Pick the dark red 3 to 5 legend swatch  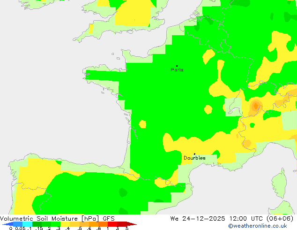[x=122, y=224]
